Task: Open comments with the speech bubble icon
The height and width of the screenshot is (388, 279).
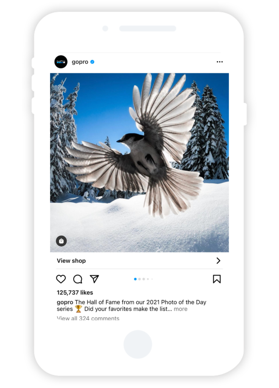Action: (78, 279)
